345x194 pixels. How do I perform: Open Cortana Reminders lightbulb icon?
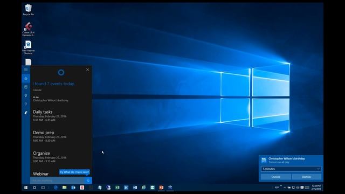click(x=26, y=96)
